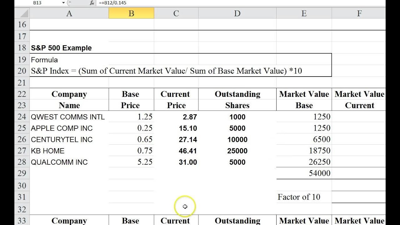
Task: Click current price 2.87 cell
Action: coord(176,117)
